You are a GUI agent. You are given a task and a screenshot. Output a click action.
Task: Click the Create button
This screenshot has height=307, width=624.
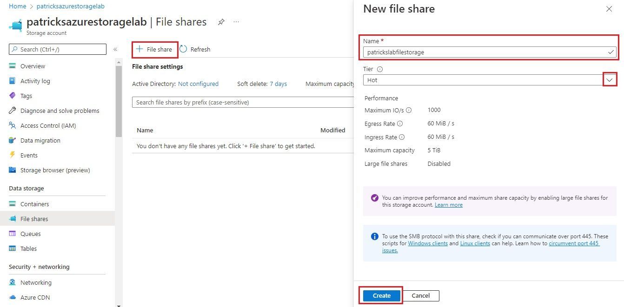(x=382, y=295)
